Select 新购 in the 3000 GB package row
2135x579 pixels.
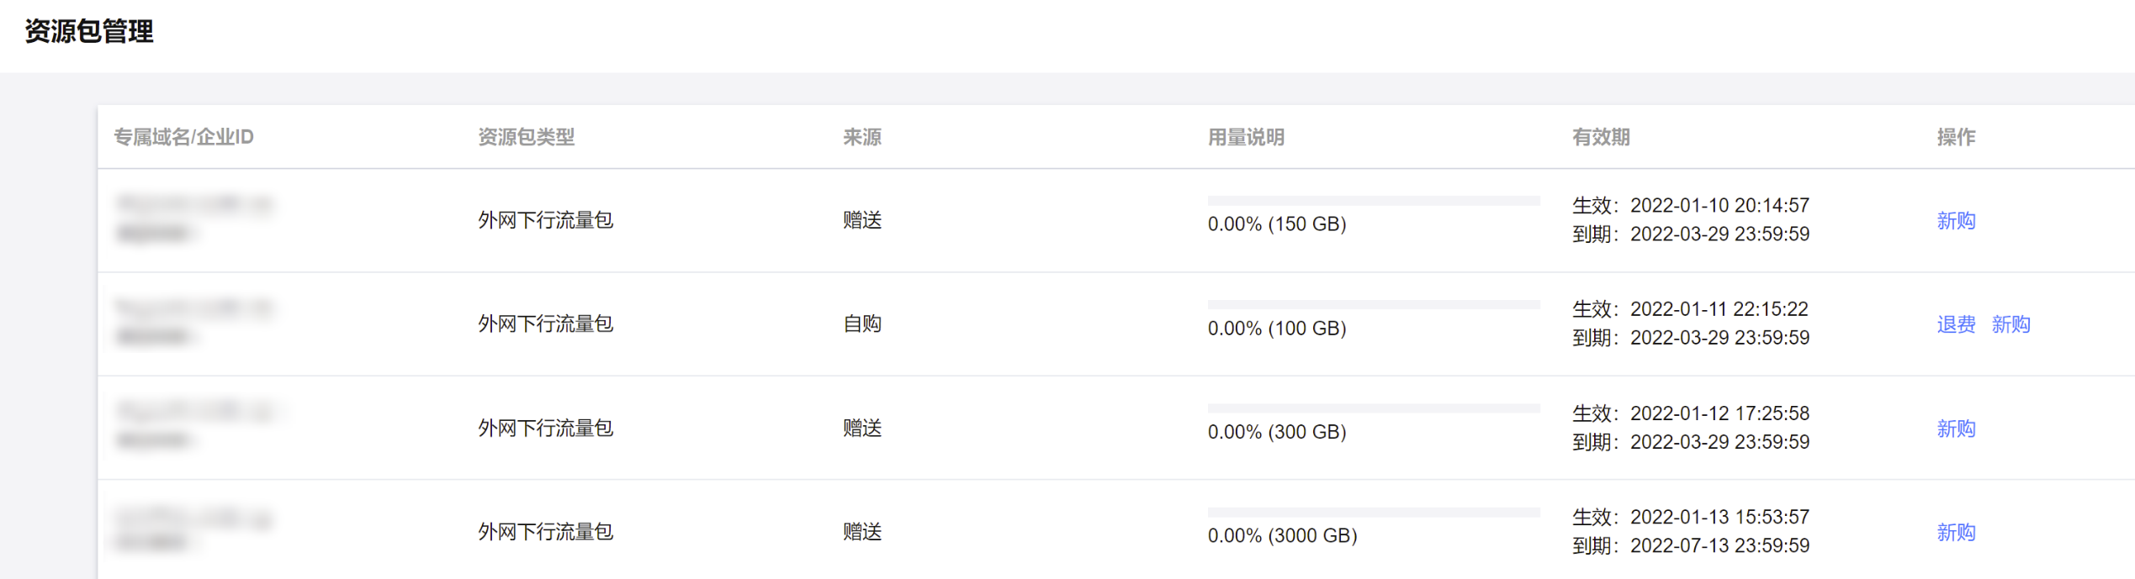click(1955, 532)
